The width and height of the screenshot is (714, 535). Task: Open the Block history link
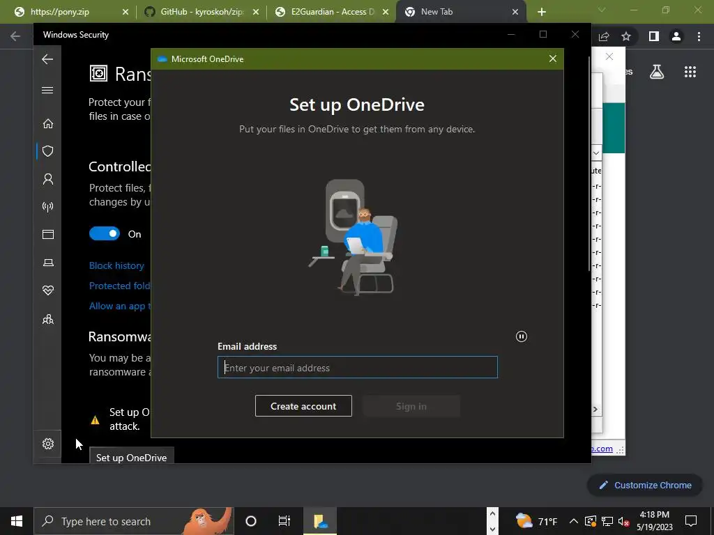116,265
